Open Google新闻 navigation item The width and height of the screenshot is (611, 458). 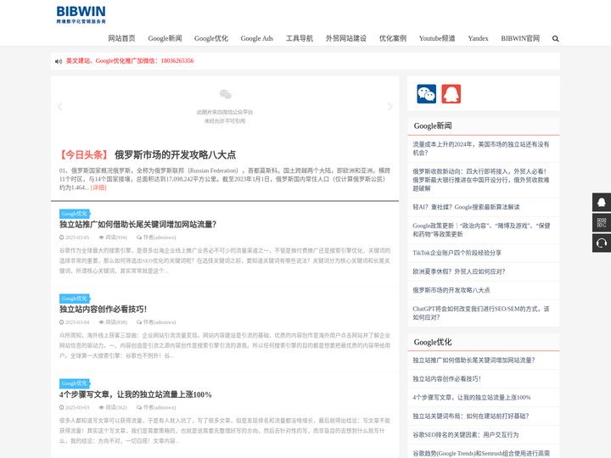(165, 38)
